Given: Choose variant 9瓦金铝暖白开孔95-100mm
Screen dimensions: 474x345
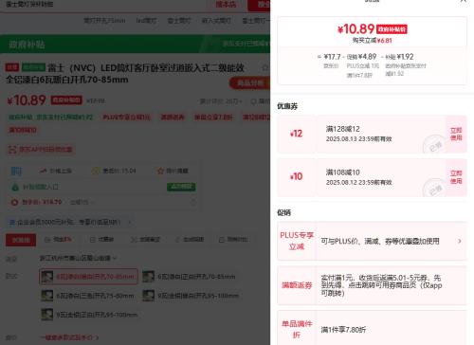Looking at the screenshot, I should pos(191,296).
